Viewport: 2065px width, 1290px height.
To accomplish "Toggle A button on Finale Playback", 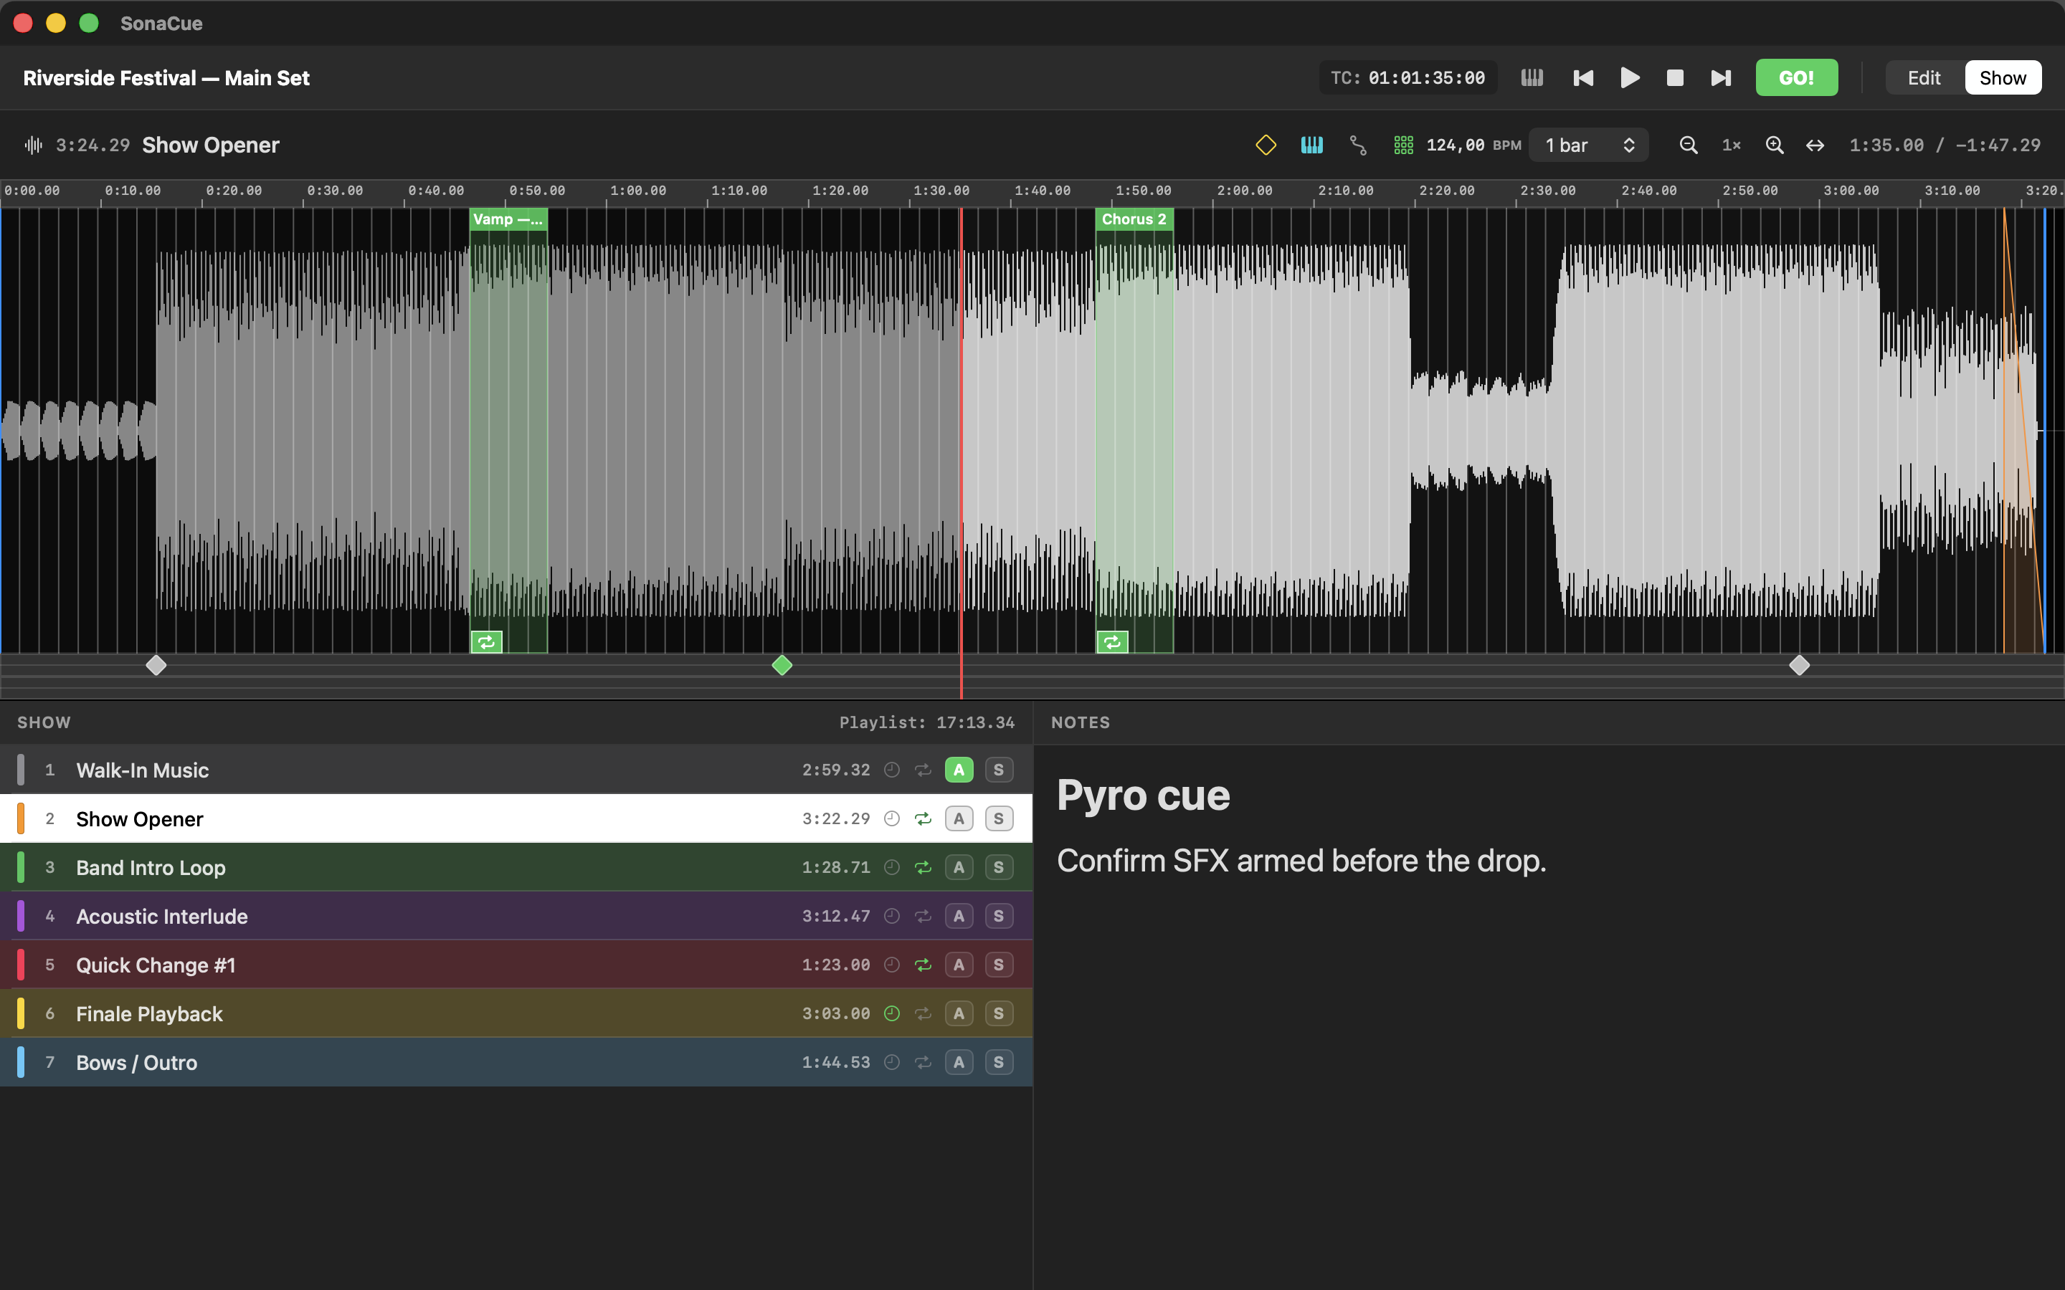I will coord(959,1013).
